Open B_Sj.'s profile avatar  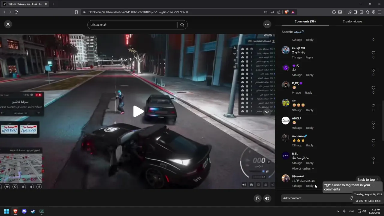pyautogui.click(x=285, y=156)
